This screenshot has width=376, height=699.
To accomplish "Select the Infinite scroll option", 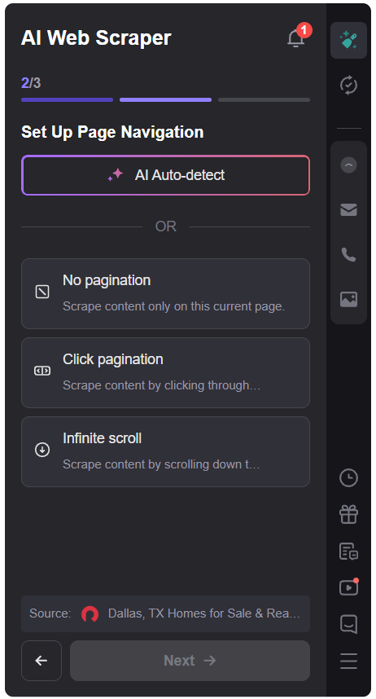I will 166,451.
